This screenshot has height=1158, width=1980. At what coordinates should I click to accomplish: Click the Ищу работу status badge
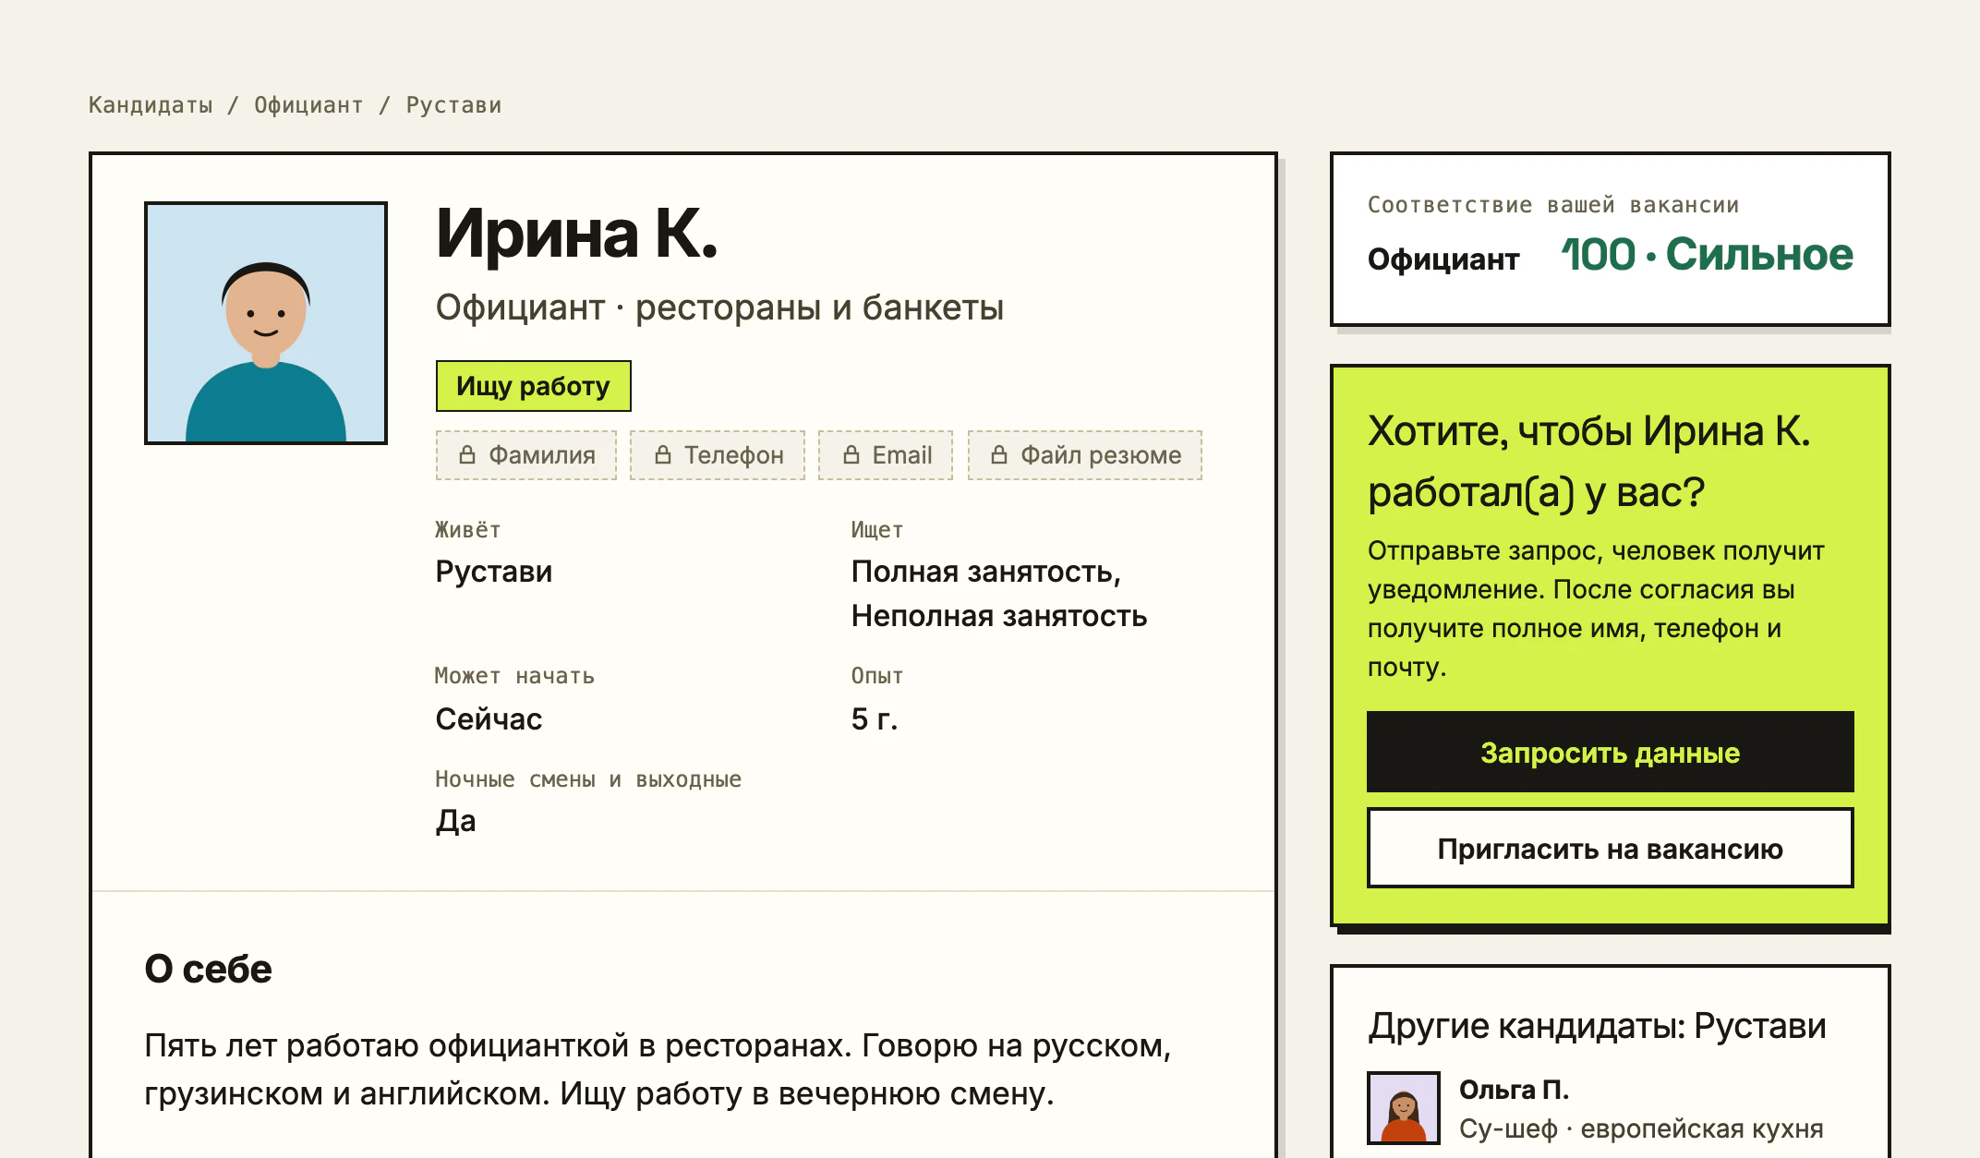click(x=534, y=386)
